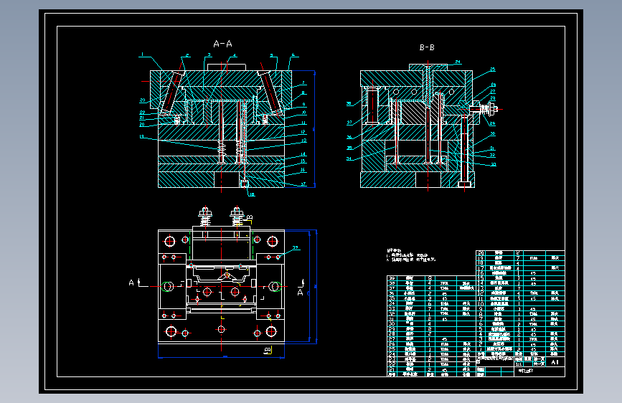This screenshot has width=622, height=403.
Task: Click the 1:1 scale cell in title block
Action: click(519, 364)
